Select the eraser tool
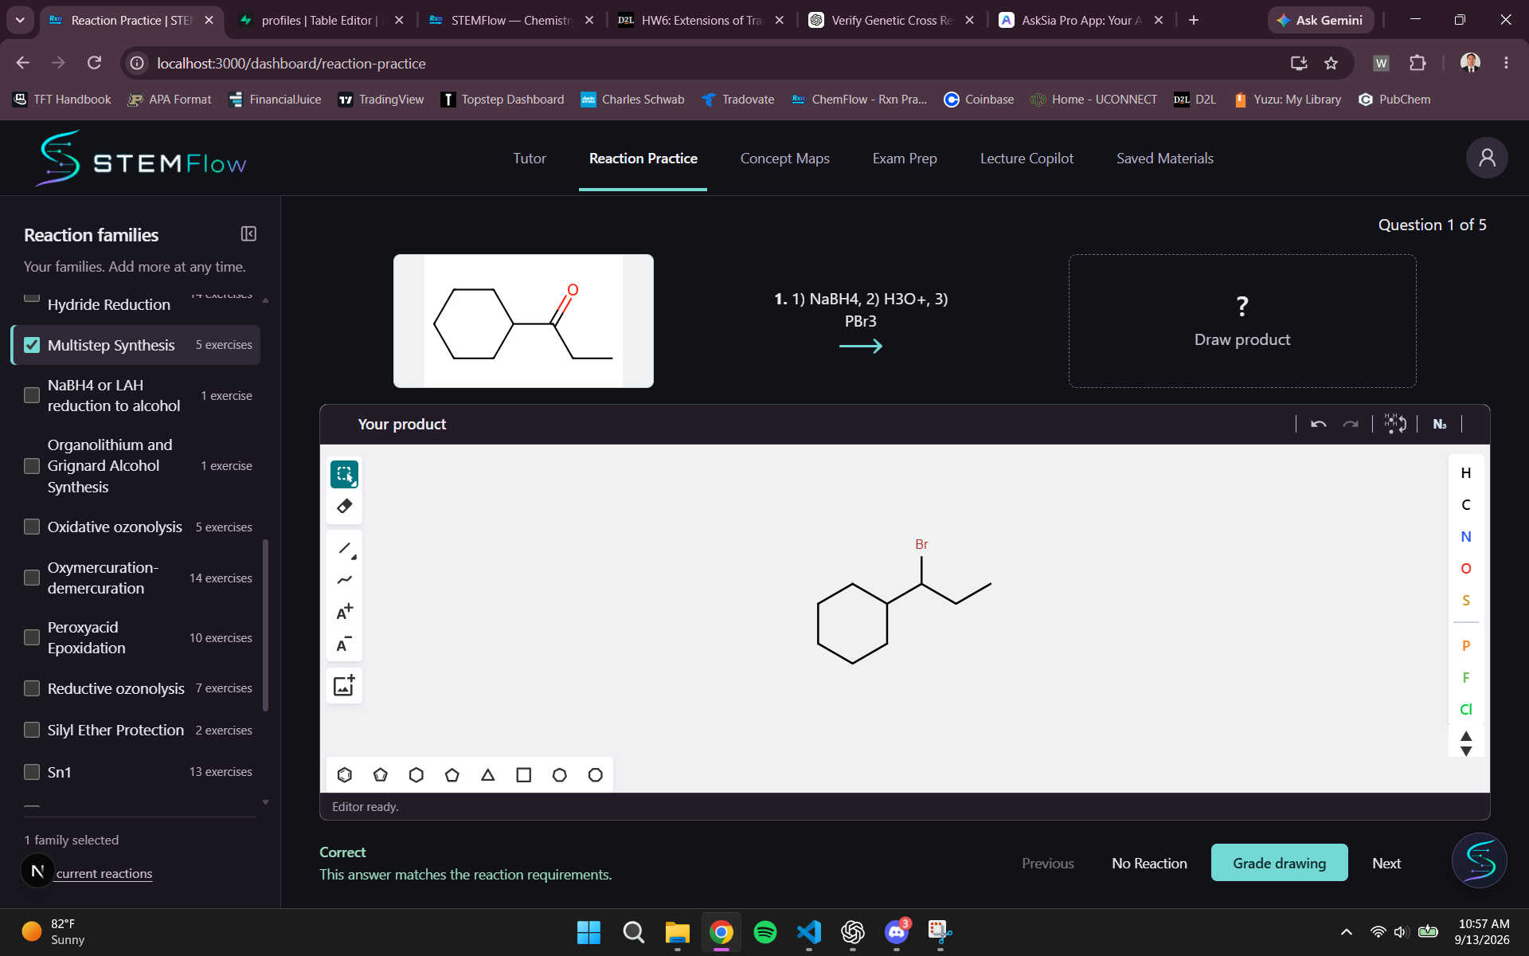 tap(344, 506)
